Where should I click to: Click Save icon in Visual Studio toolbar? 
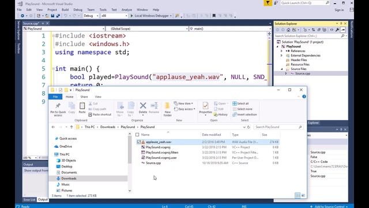coord(52,16)
